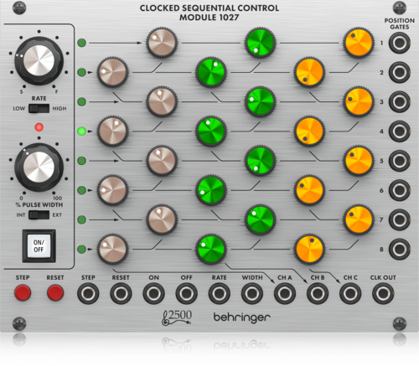The height and width of the screenshot is (366, 419).
Task: Click the step 6 green LED
Action: (x=81, y=190)
